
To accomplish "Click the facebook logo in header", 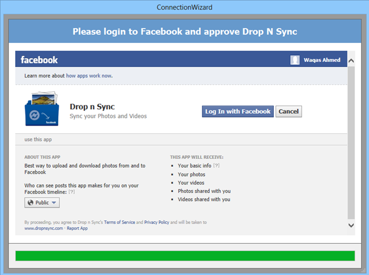I will click(x=39, y=60).
